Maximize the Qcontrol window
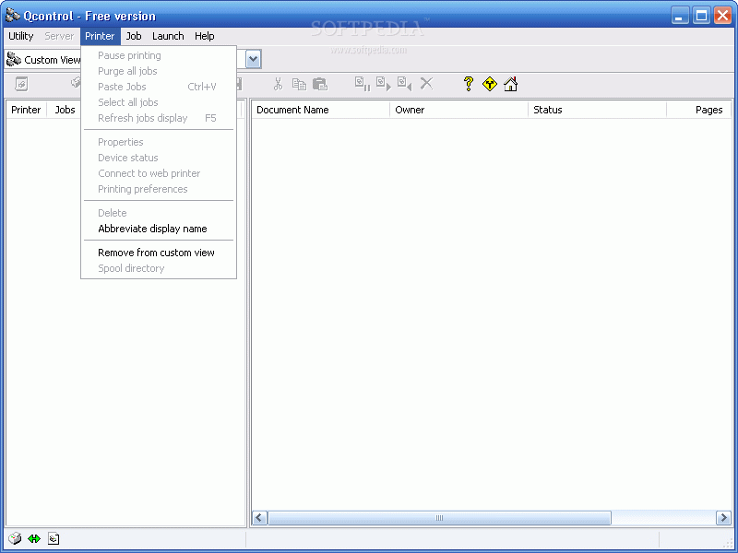This screenshot has height=553, width=738. [701, 16]
